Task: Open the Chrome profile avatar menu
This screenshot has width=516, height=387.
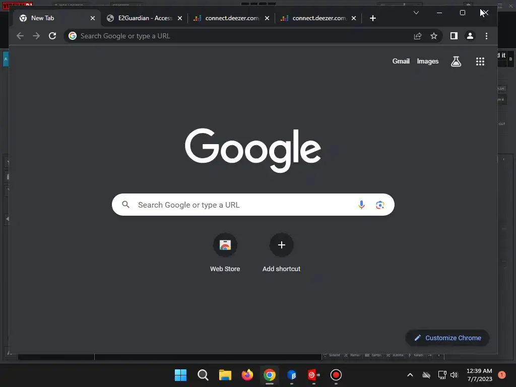Action: [470, 36]
